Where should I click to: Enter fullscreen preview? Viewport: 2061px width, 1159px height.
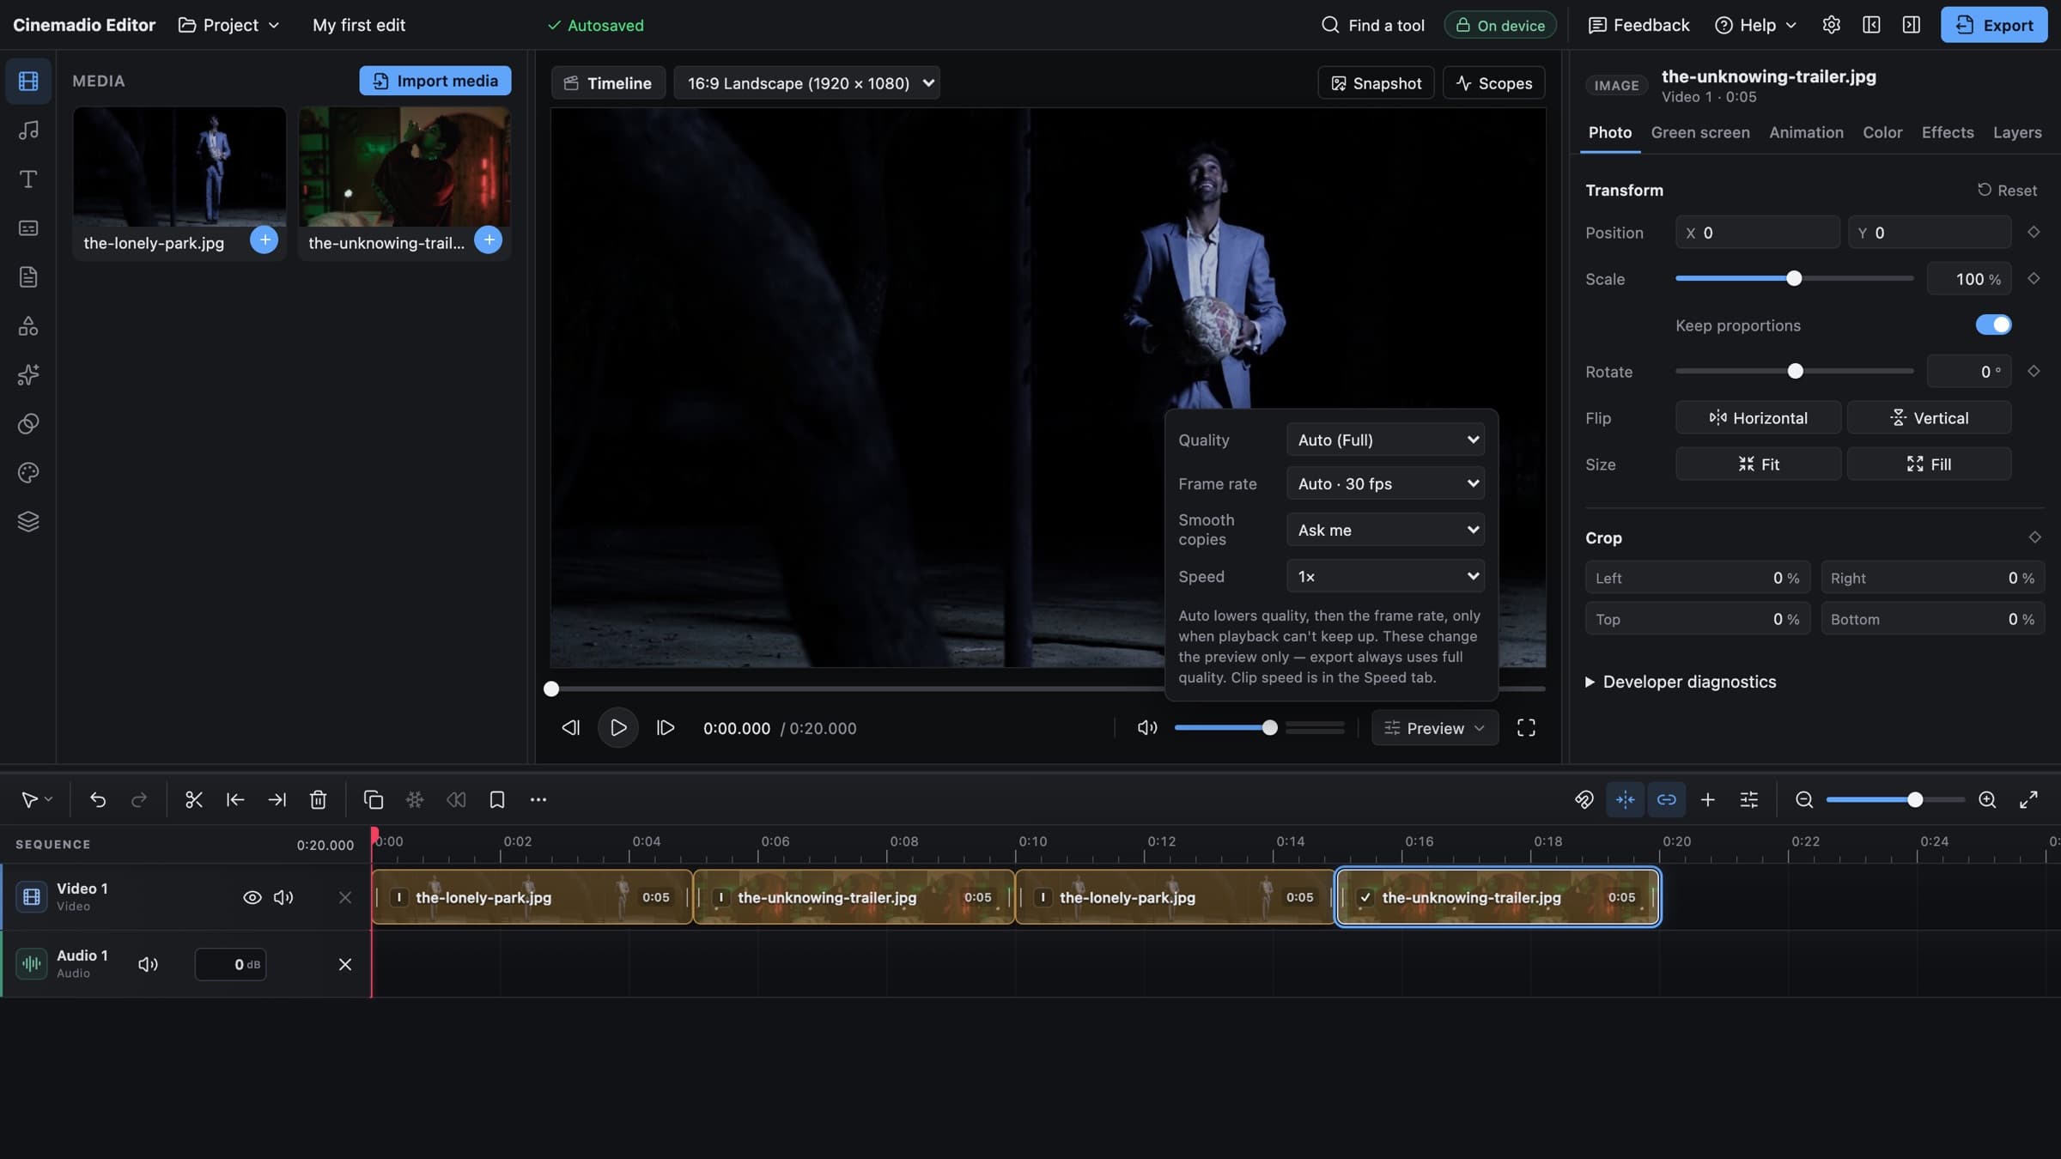click(1526, 728)
